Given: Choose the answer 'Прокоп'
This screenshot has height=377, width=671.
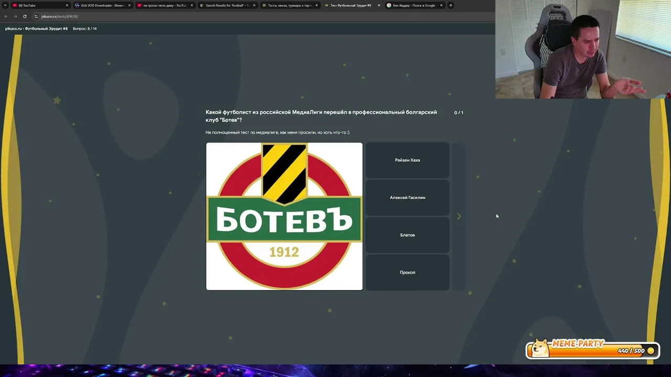Looking at the screenshot, I should (x=407, y=272).
